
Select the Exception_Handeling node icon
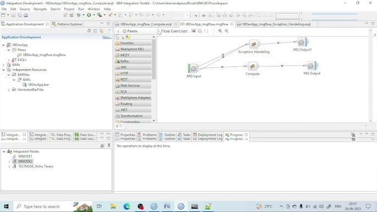tap(254, 44)
